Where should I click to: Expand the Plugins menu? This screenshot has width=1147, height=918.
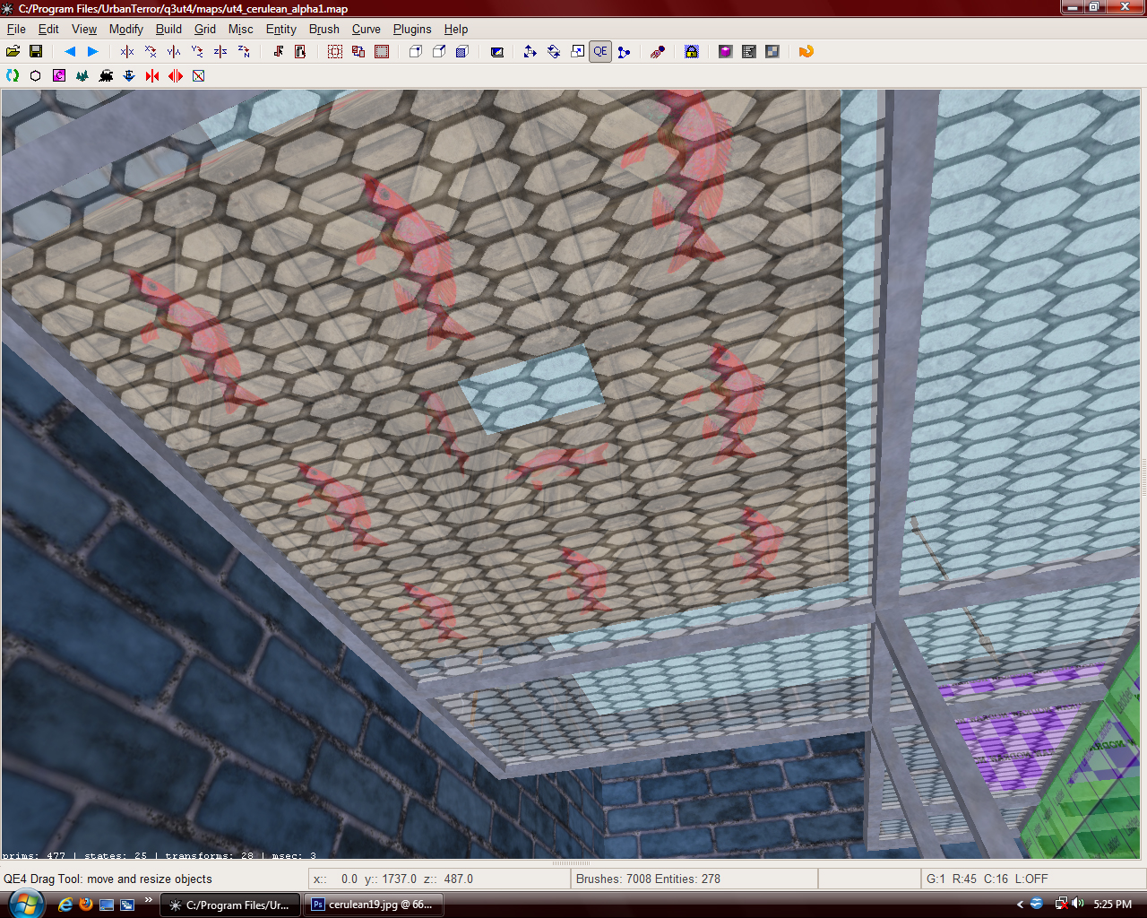coord(411,29)
